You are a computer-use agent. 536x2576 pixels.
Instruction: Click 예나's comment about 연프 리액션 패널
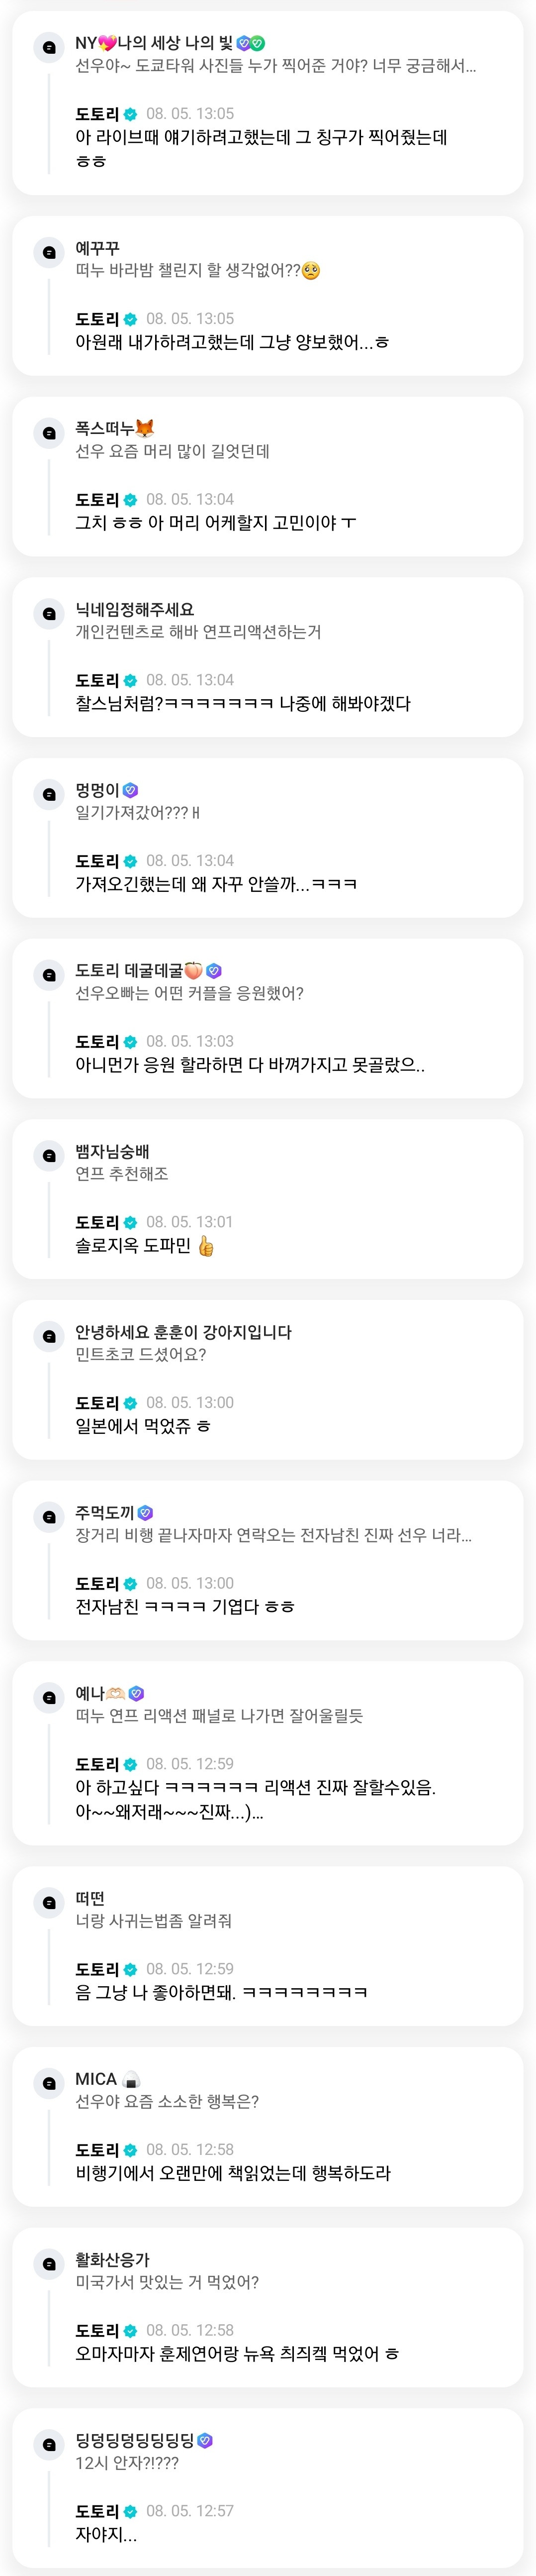(x=219, y=1716)
